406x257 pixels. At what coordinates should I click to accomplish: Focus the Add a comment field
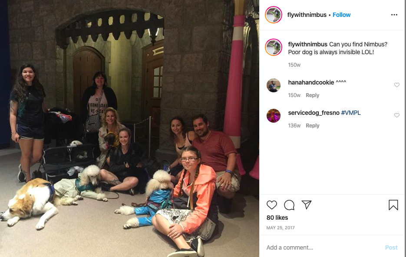323,247
